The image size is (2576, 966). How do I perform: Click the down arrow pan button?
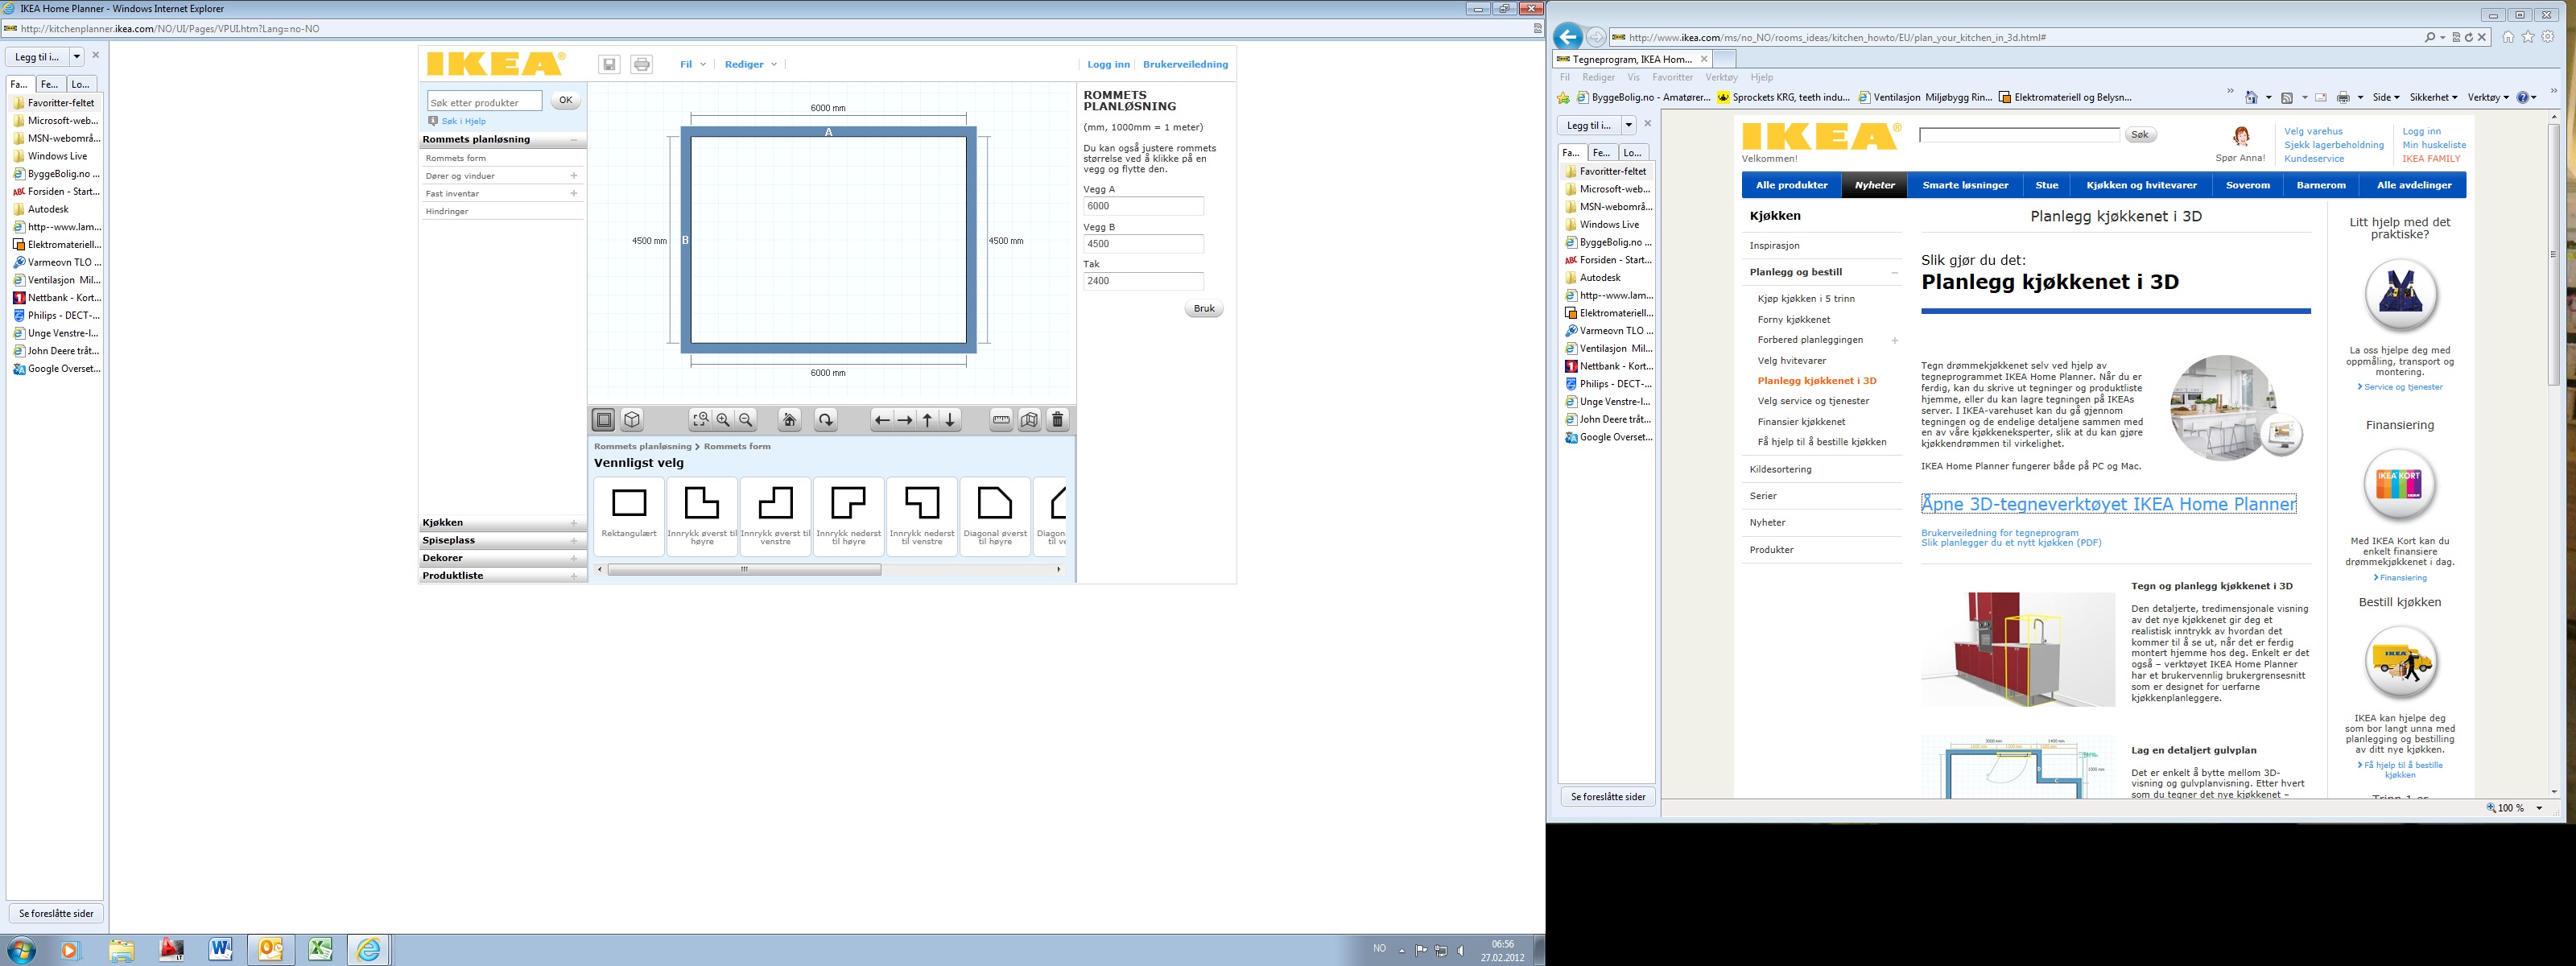click(x=951, y=420)
